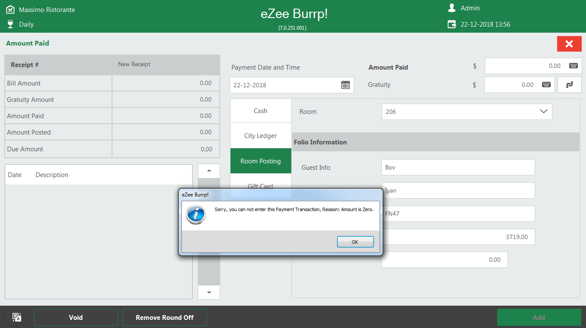
Task: Click the calendar icon beside the header date
Action: click(452, 25)
